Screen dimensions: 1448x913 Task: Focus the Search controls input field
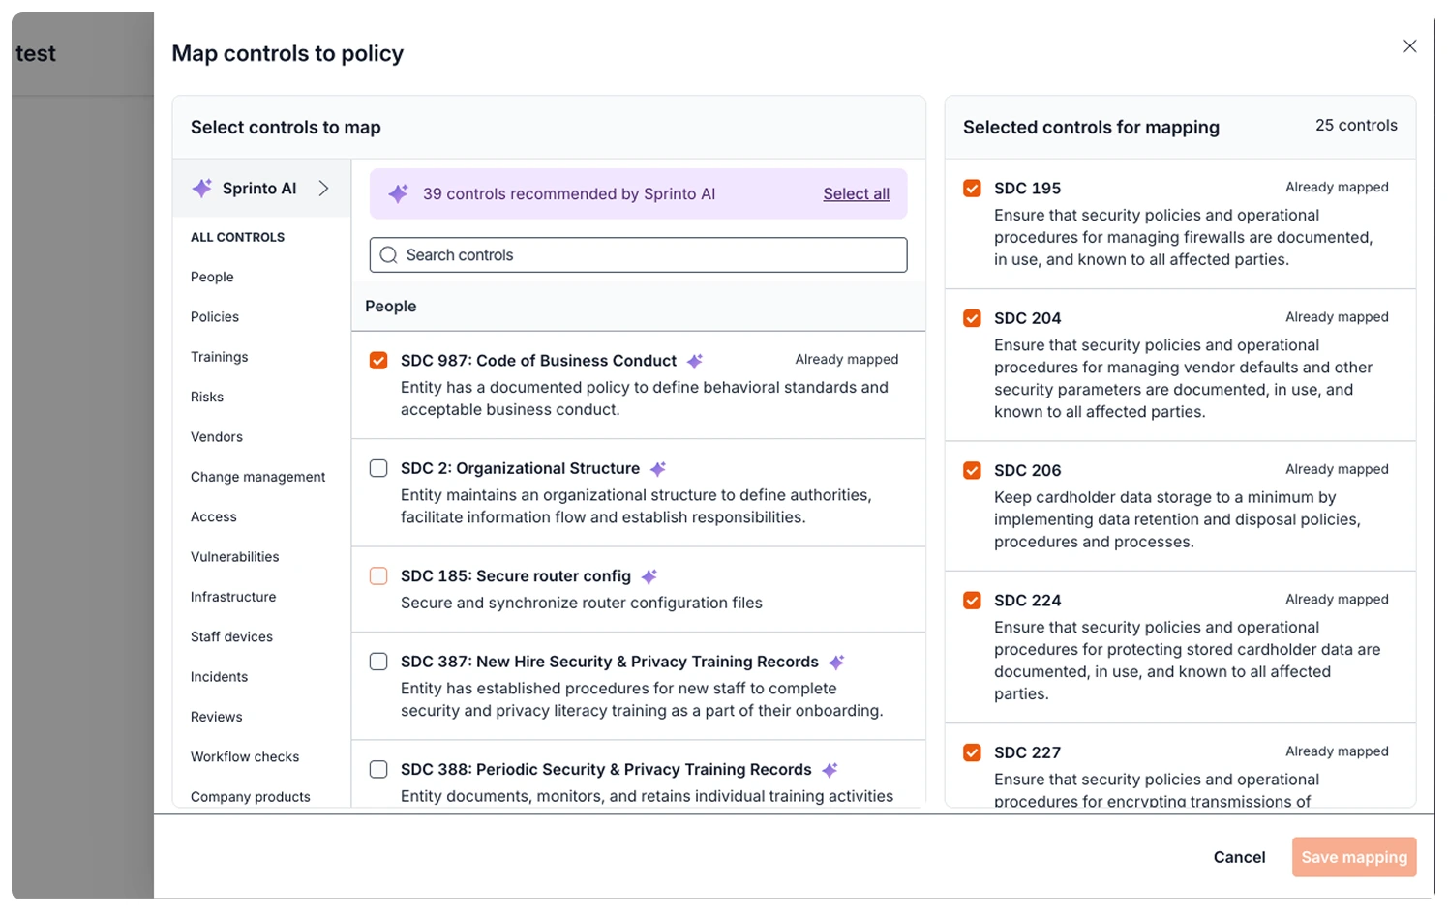point(649,255)
